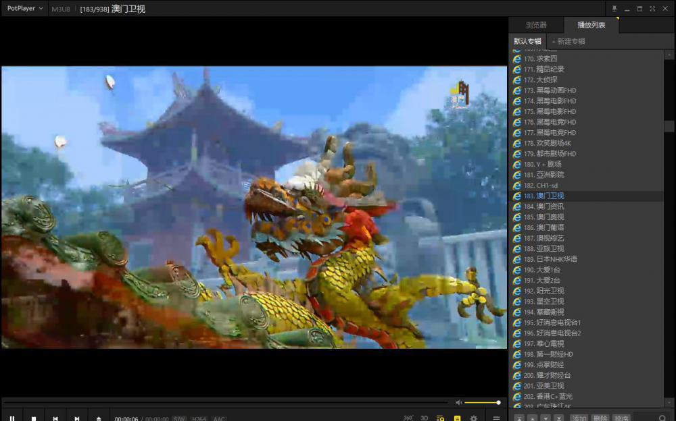
Task: Select playlist entry 178. 欢笑剧场4K
Action: [587, 143]
